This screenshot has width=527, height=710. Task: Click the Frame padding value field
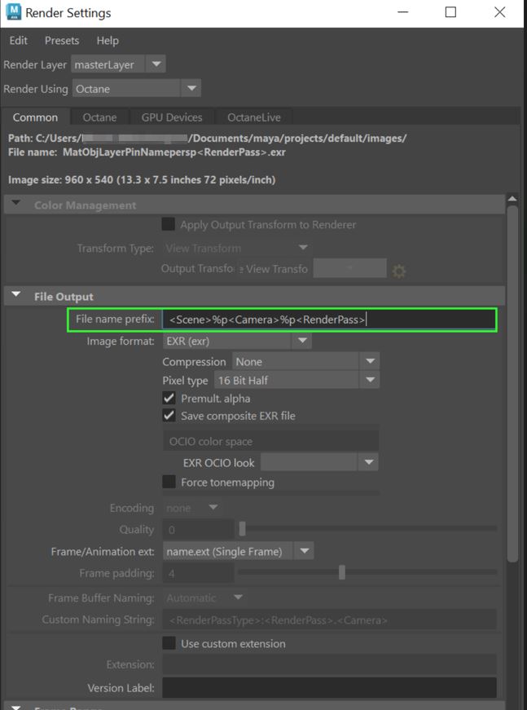point(198,573)
